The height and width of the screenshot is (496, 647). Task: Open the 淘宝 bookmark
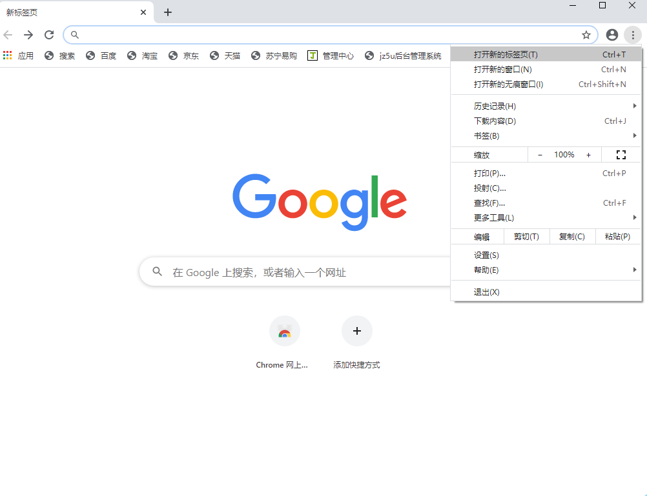142,55
